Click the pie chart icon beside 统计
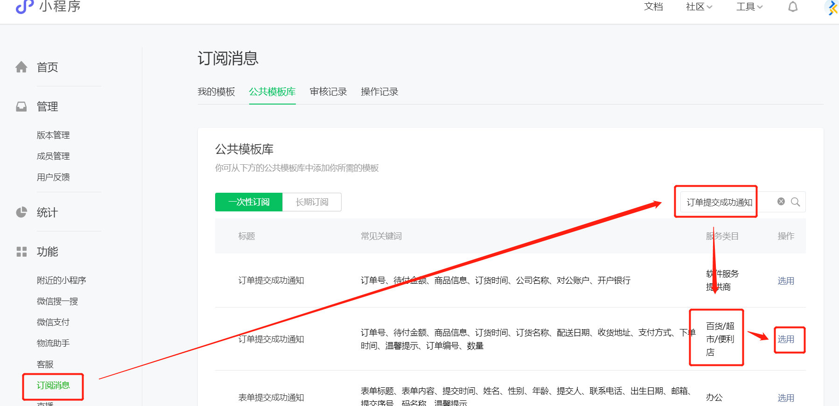The height and width of the screenshot is (406, 839). pos(21,212)
